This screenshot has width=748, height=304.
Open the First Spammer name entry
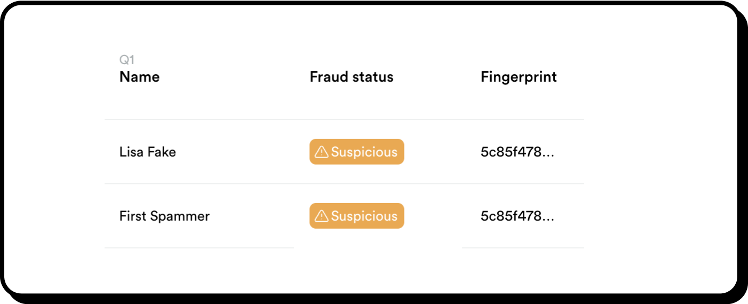coord(165,216)
